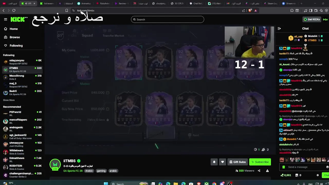Click the gift icon in chat input

click(x=284, y=167)
